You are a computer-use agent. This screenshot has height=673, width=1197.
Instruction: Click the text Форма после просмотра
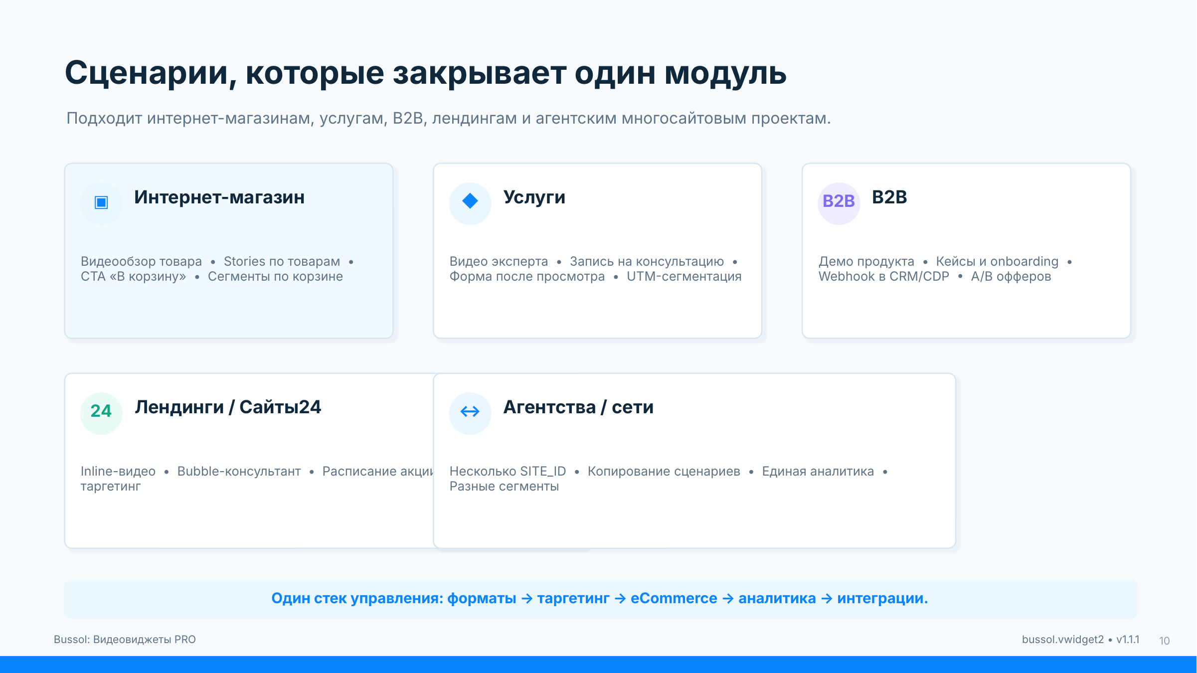(527, 276)
